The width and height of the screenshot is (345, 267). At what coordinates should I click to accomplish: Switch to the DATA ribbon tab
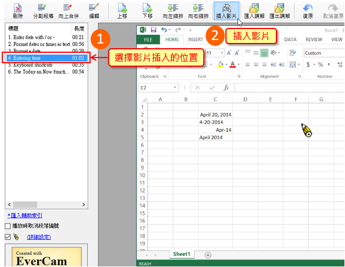point(290,39)
